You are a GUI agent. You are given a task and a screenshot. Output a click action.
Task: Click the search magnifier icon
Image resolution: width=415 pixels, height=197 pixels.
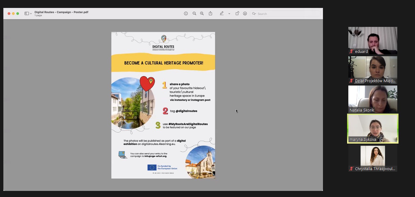pyautogui.click(x=254, y=14)
